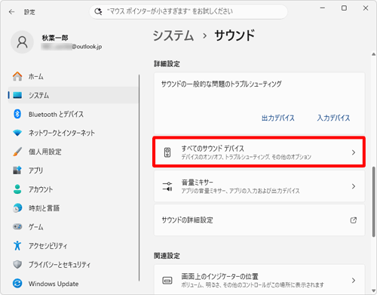Open アクセシビリティ settings page
Viewport: 377px width, 295px height.
tap(73, 245)
